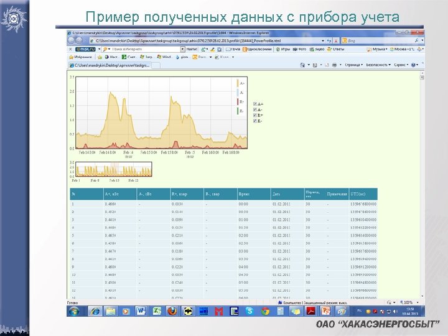Open Одноклассники link on Mail.ru toolbar
The image size is (448, 336).
257,49
